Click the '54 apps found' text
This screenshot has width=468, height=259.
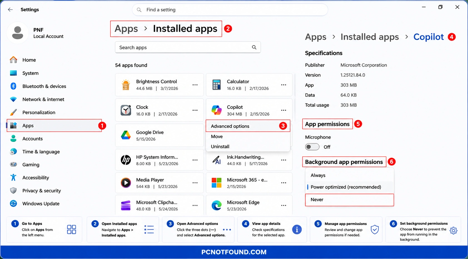(x=131, y=65)
